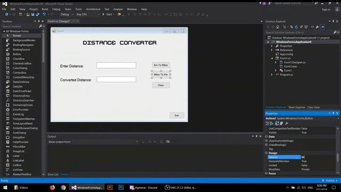
Task: Select the Miles To Km button on form
Action: [161, 75]
